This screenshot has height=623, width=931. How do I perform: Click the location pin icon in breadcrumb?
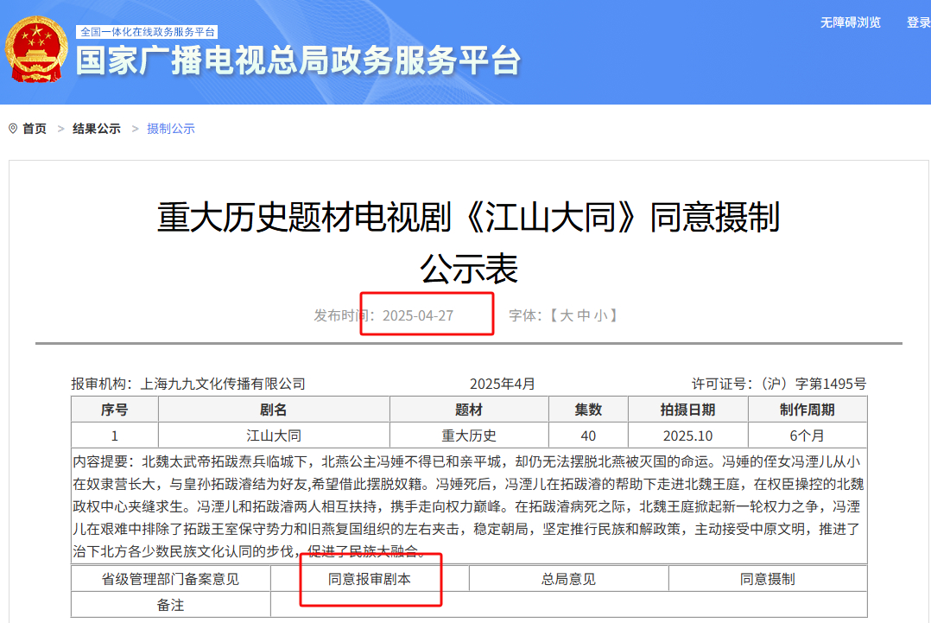coord(13,128)
